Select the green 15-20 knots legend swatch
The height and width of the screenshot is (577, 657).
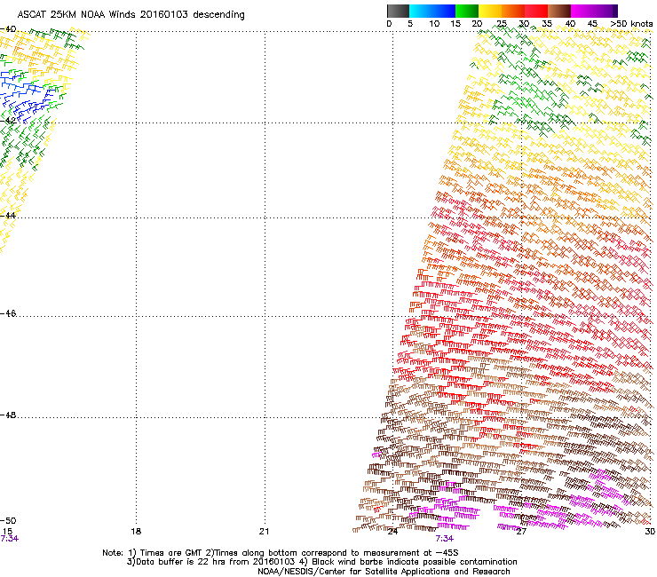467,11
